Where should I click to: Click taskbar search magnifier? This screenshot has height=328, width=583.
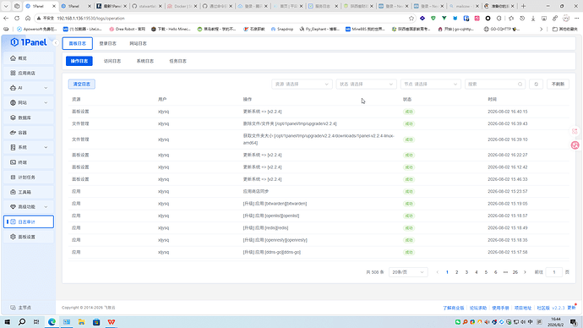pos(22,322)
